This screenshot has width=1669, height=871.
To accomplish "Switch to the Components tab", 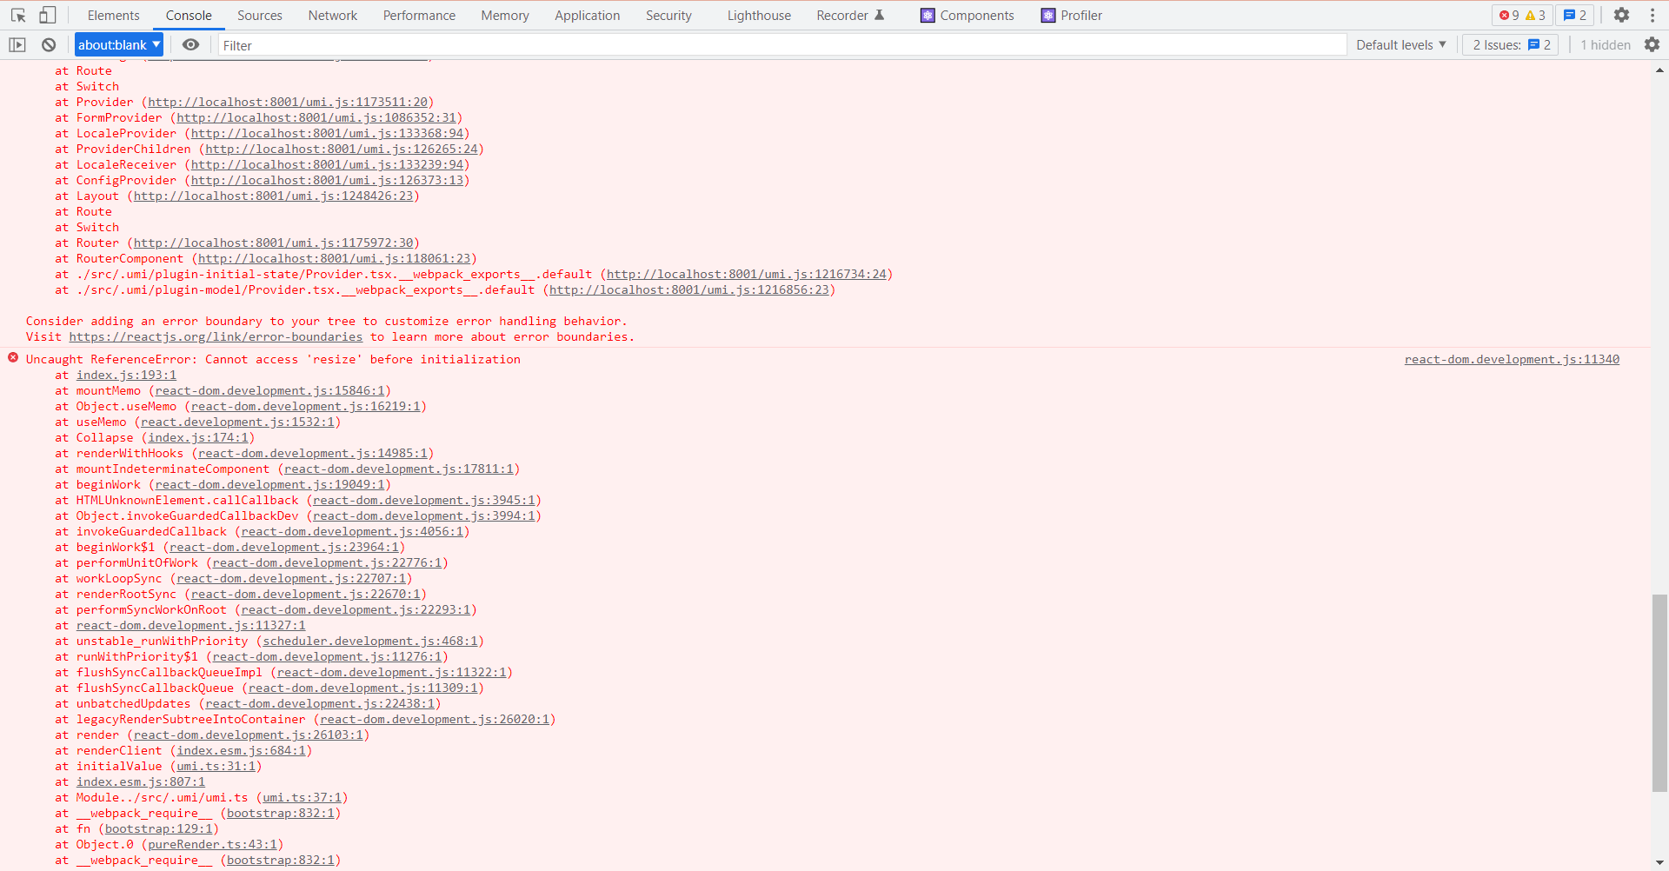I will (967, 15).
